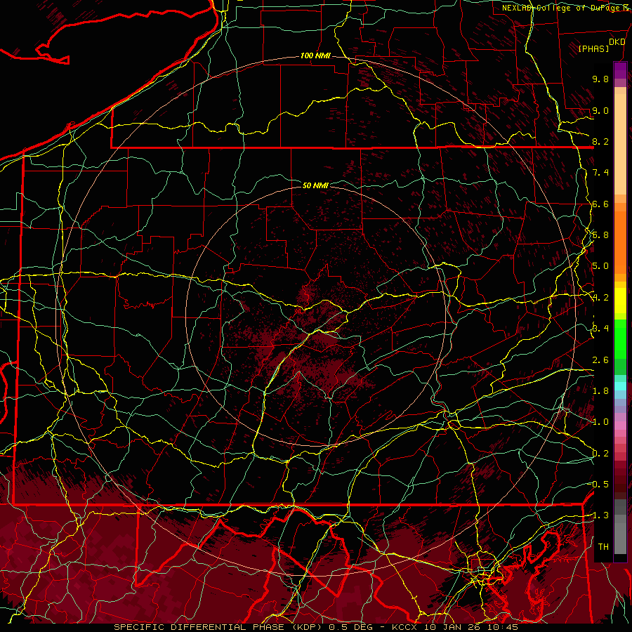Click the 5.0 value on the color scale
The image size is (632, 632).
pyautogui.click(x=600, y=266)
